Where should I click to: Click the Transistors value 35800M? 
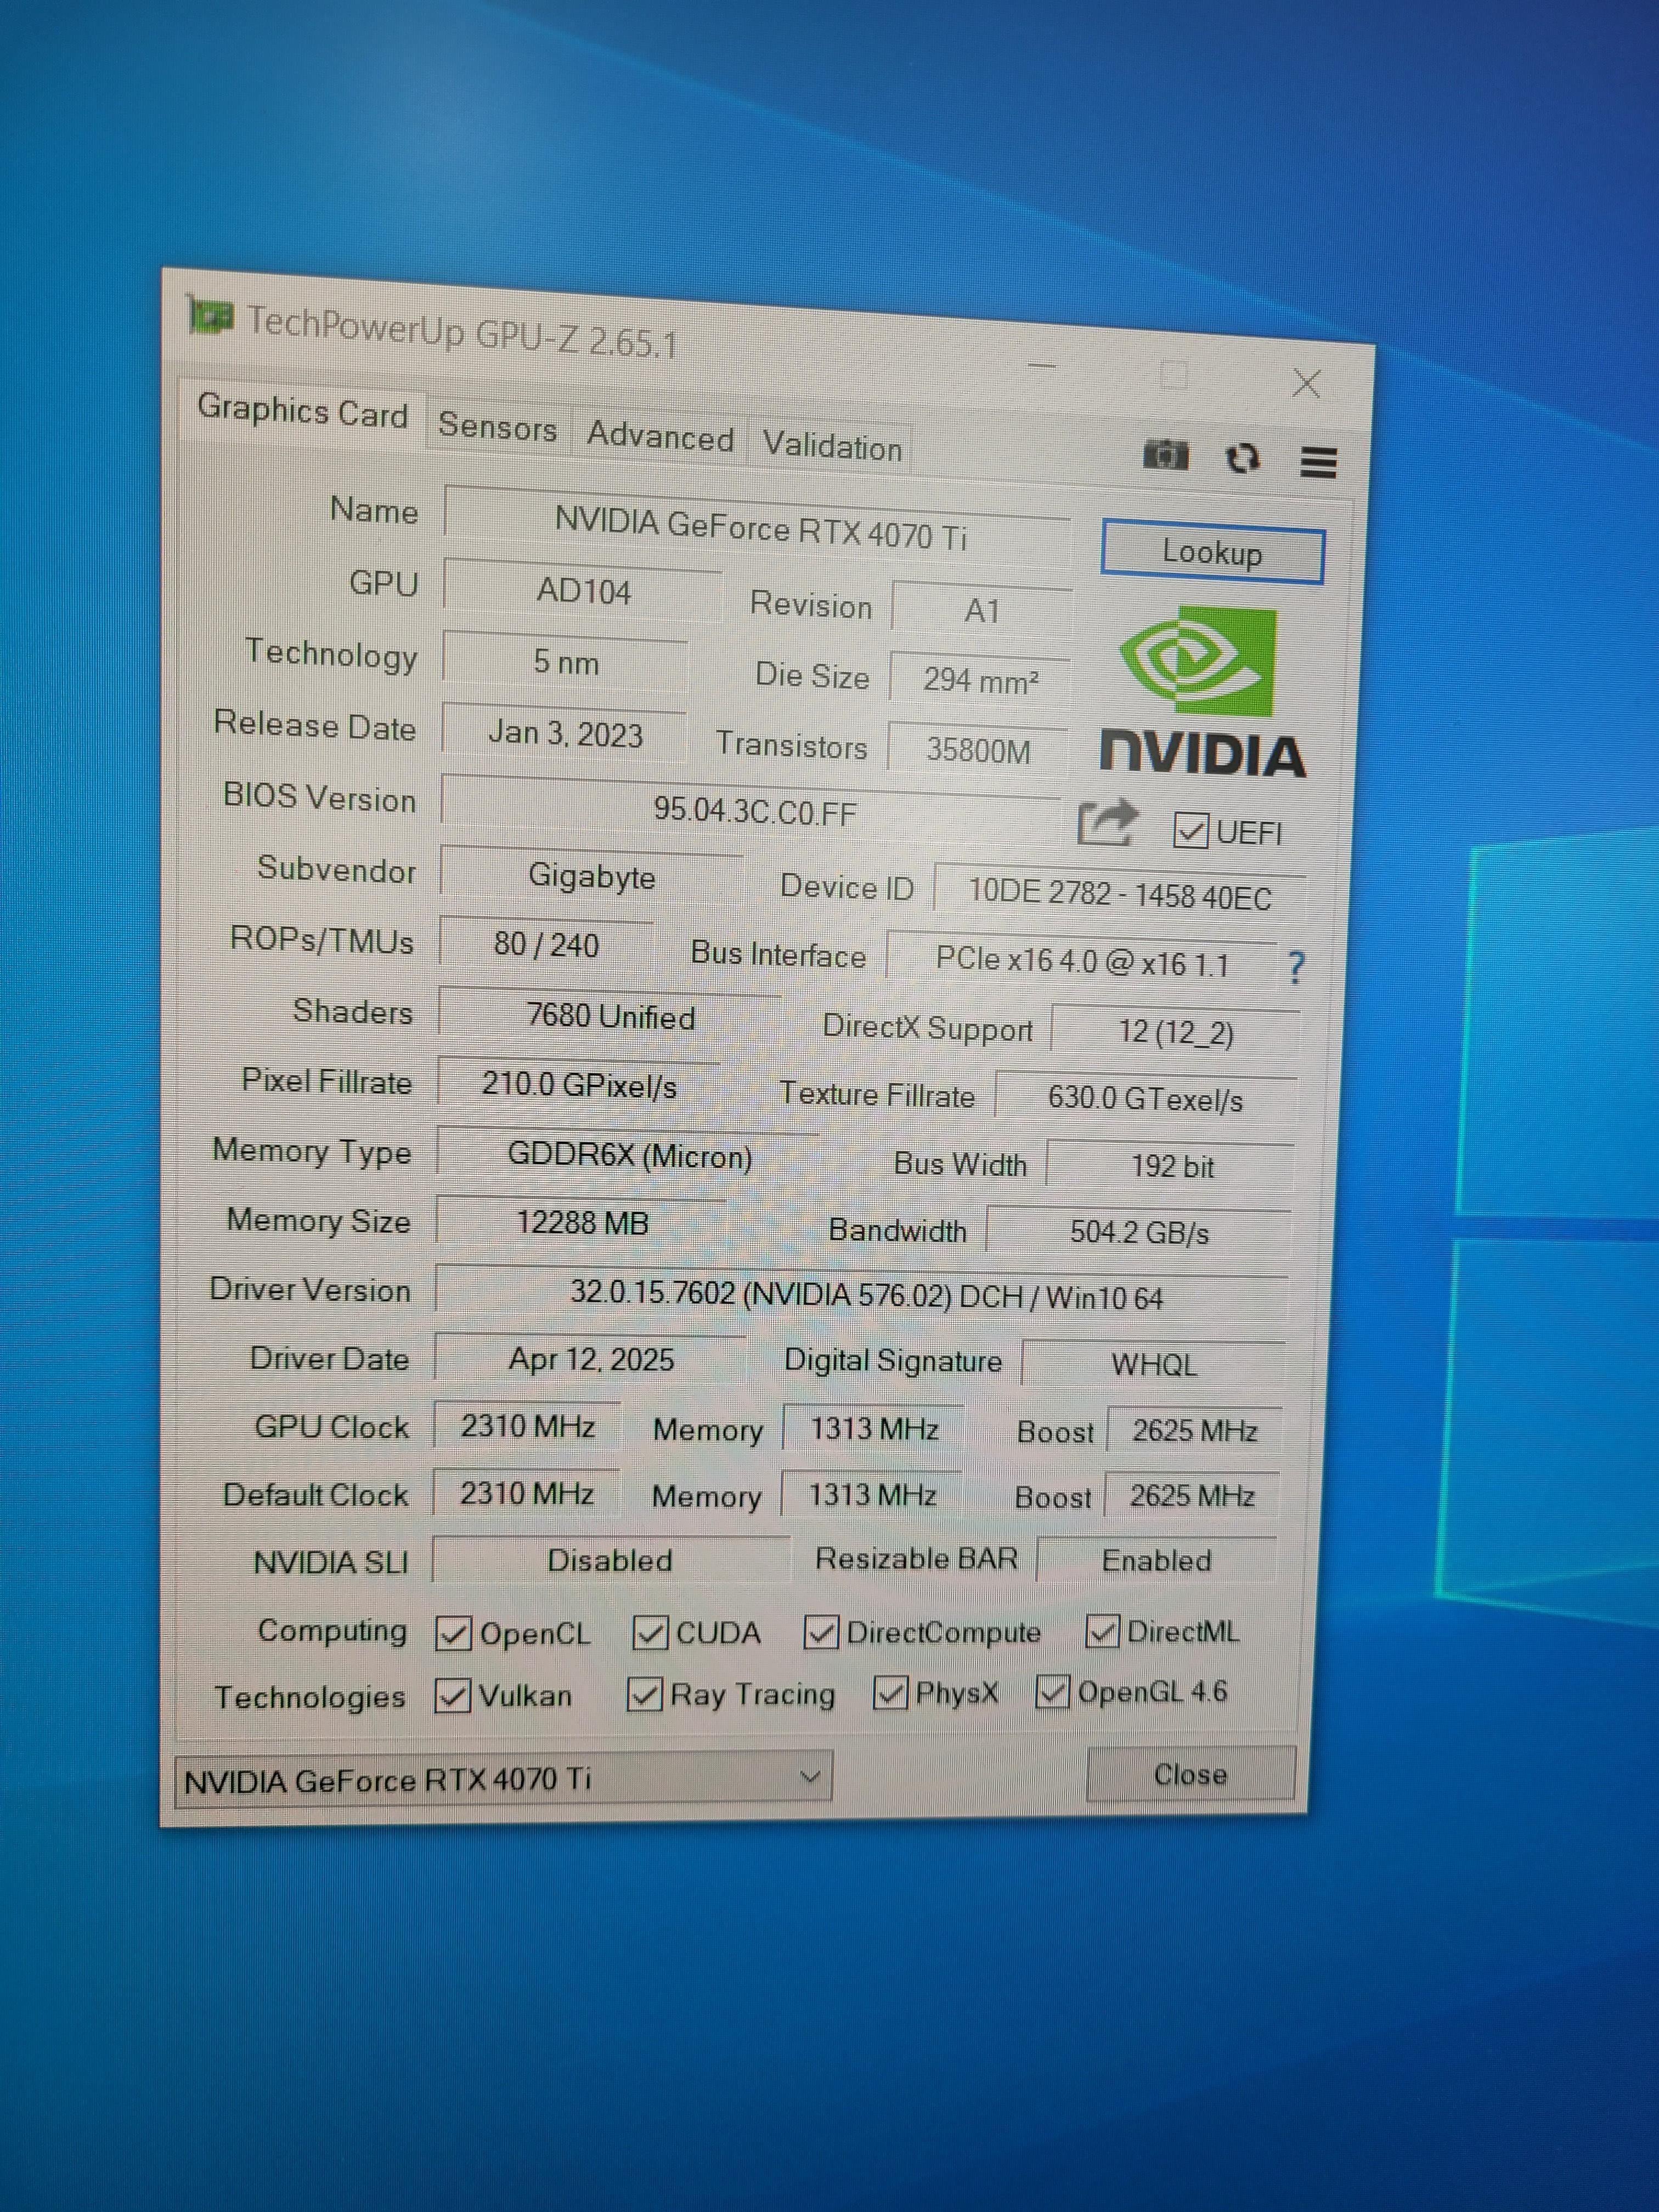coord(978,749)
